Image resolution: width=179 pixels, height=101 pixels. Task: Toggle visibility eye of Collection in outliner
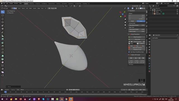(x=177, y=10)
